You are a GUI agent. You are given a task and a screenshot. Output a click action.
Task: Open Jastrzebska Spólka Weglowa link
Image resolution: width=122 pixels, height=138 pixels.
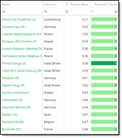(22, 56)
